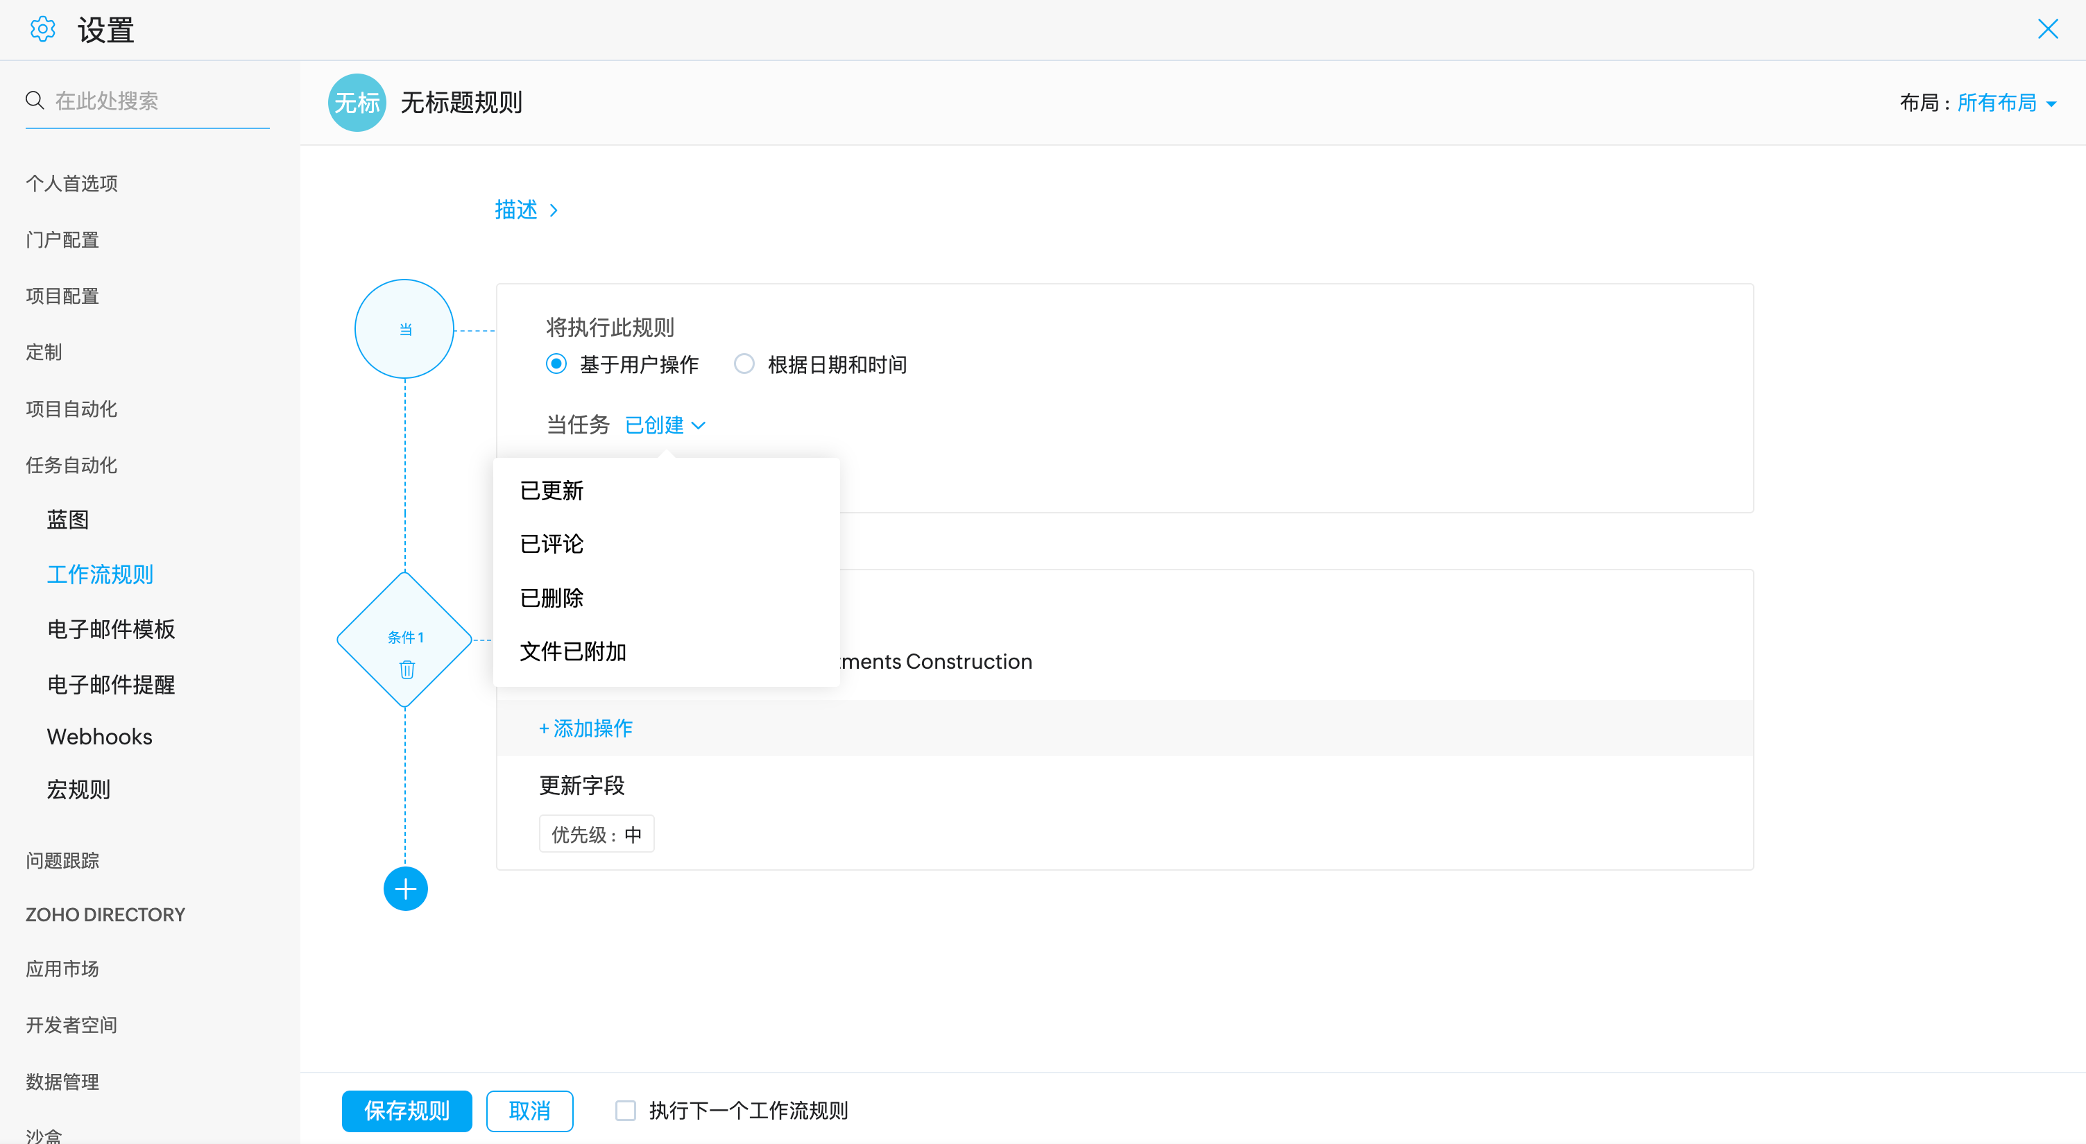Click the search magnifier icon
Viewport: 2086px width, 1144px height.
pos(35,101)
